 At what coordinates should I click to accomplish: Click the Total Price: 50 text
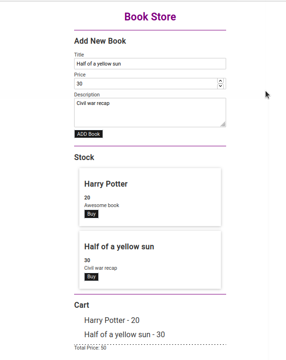[90, 348]
